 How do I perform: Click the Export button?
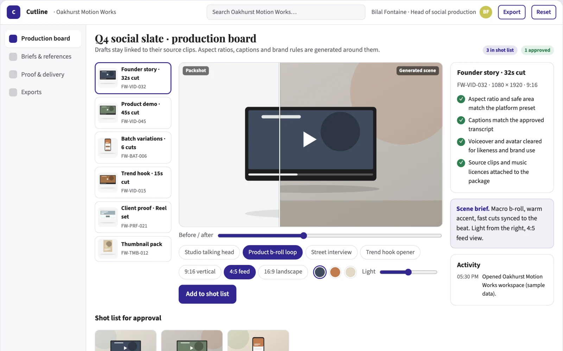click(x=512, y=12)
